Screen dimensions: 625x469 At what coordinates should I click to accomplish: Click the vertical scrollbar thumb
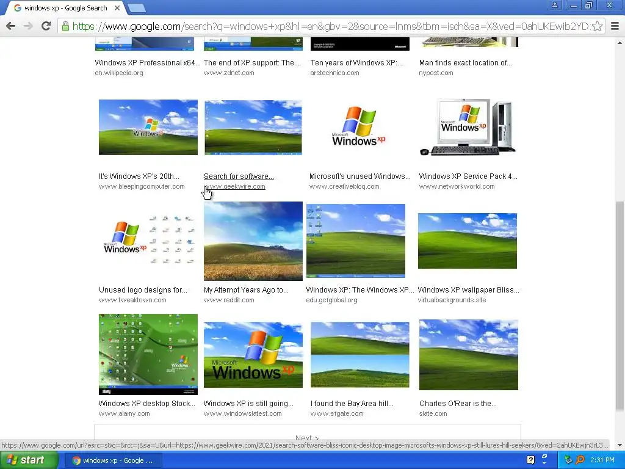[620, 306]
